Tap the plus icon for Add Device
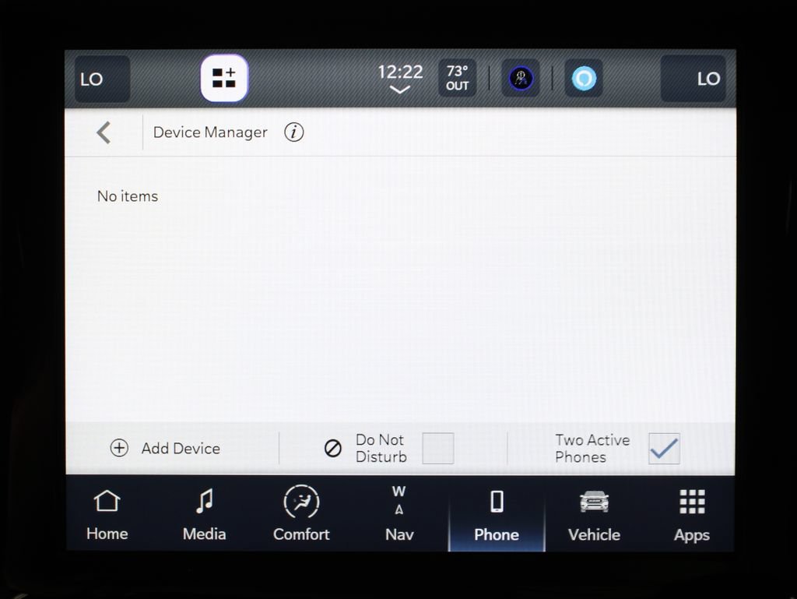The width and height of the screenshot is (797, 599). point(119,448)
